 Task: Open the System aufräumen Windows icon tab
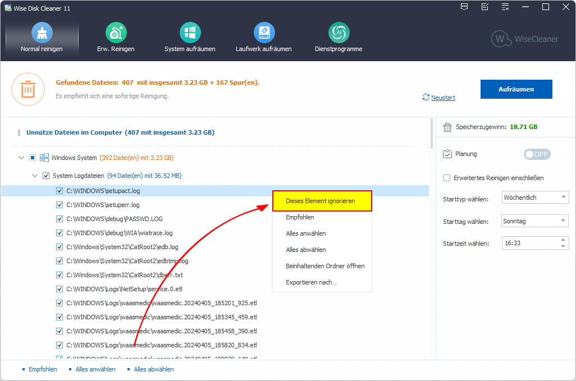point(190,38)
